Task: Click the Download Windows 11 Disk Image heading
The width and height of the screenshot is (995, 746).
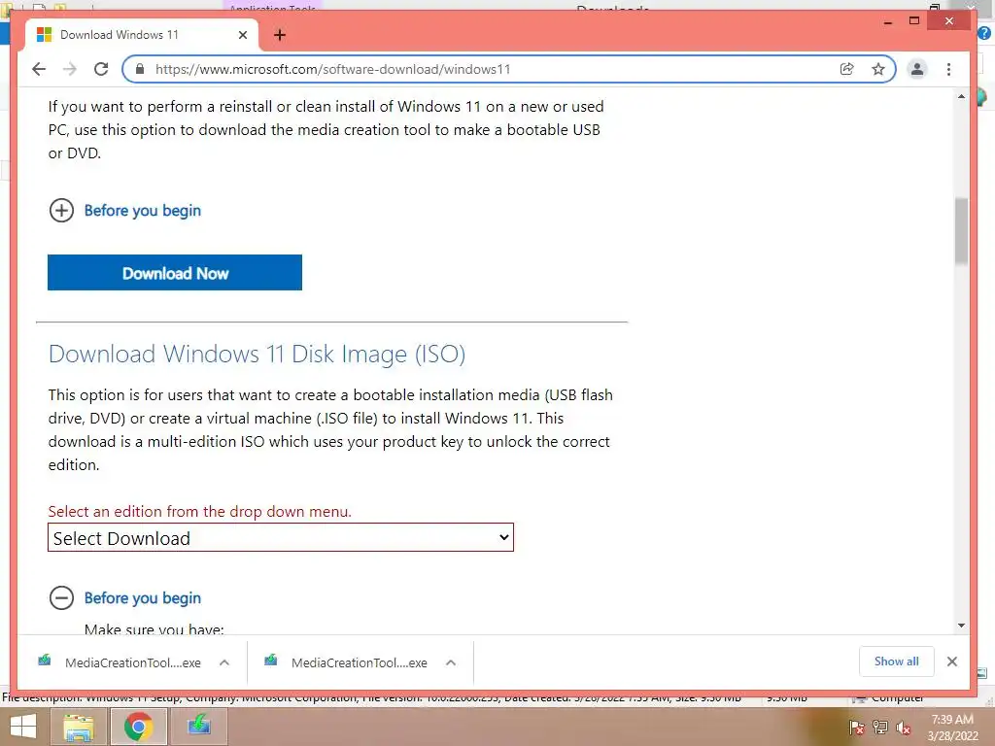Action: point(257,354)
